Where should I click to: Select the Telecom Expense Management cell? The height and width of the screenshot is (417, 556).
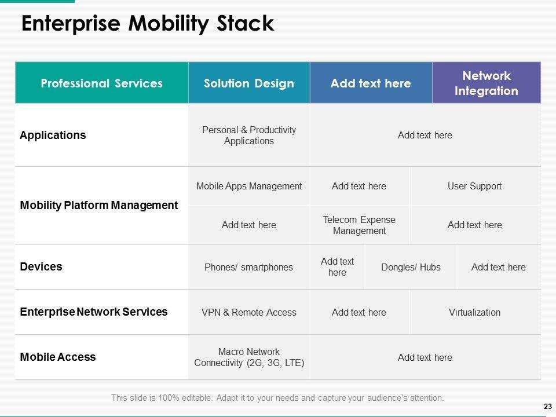[x=359, y=225]
